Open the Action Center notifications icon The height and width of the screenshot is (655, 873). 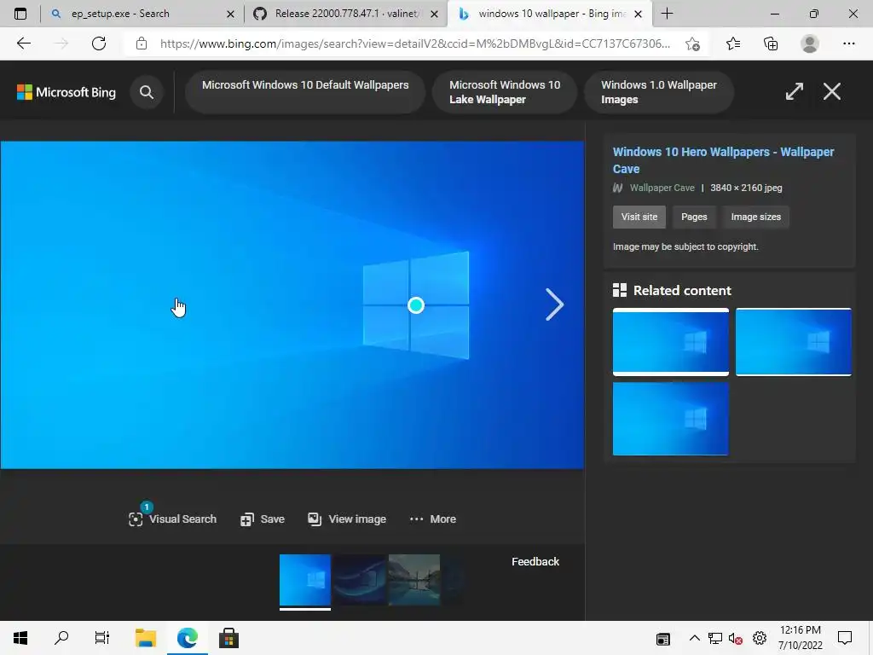click(x=845, y=638)
